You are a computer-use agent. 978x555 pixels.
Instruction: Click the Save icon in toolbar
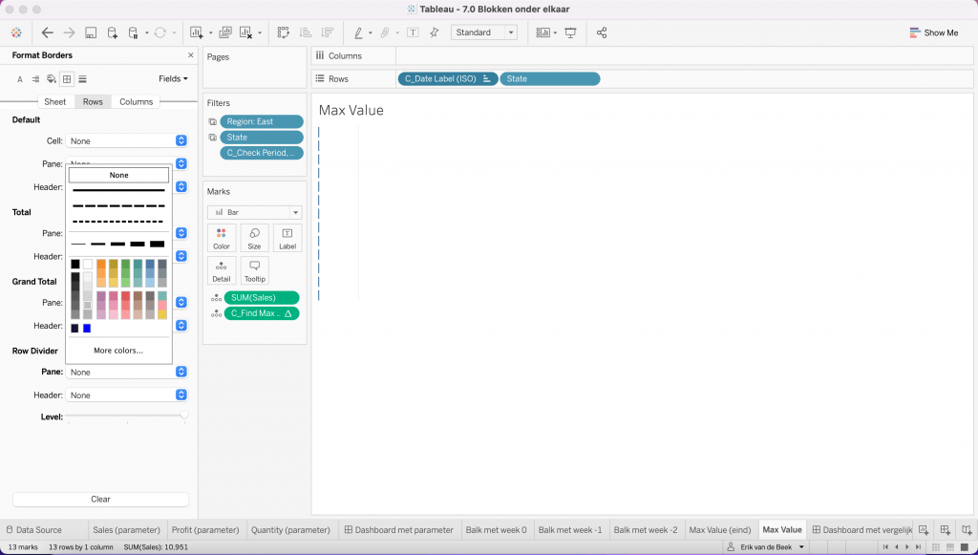pyautogui.click(x=91, y=32)
